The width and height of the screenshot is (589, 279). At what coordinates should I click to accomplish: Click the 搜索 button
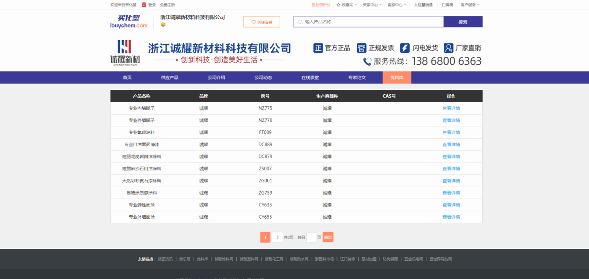463,22
